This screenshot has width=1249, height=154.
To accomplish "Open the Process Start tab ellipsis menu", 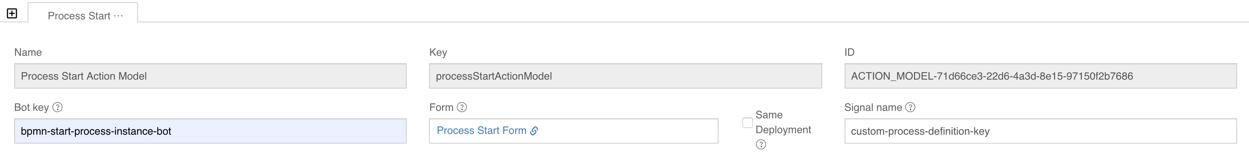I will click(x=118, y=16).
